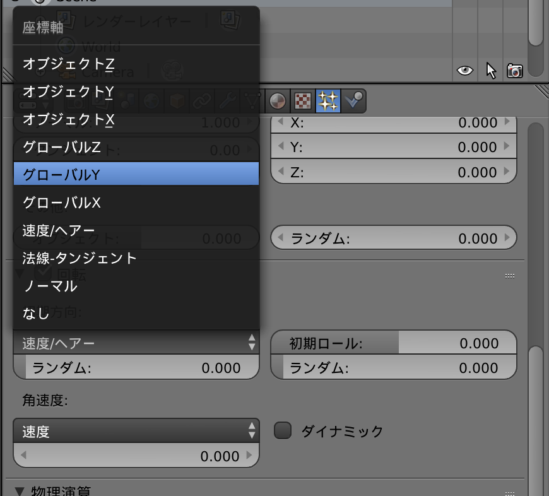Open the 速度/ヘアー orientation dropdown

point(136,342)
